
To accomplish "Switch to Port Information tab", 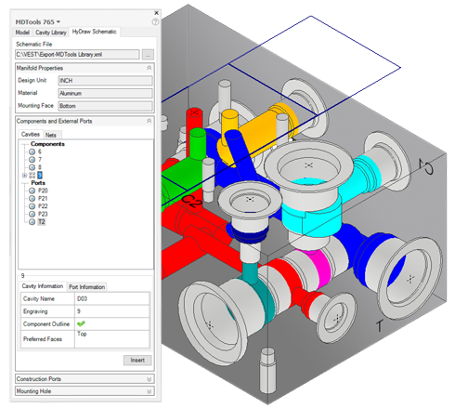I will pyautogui.click(x=87, y=287).
